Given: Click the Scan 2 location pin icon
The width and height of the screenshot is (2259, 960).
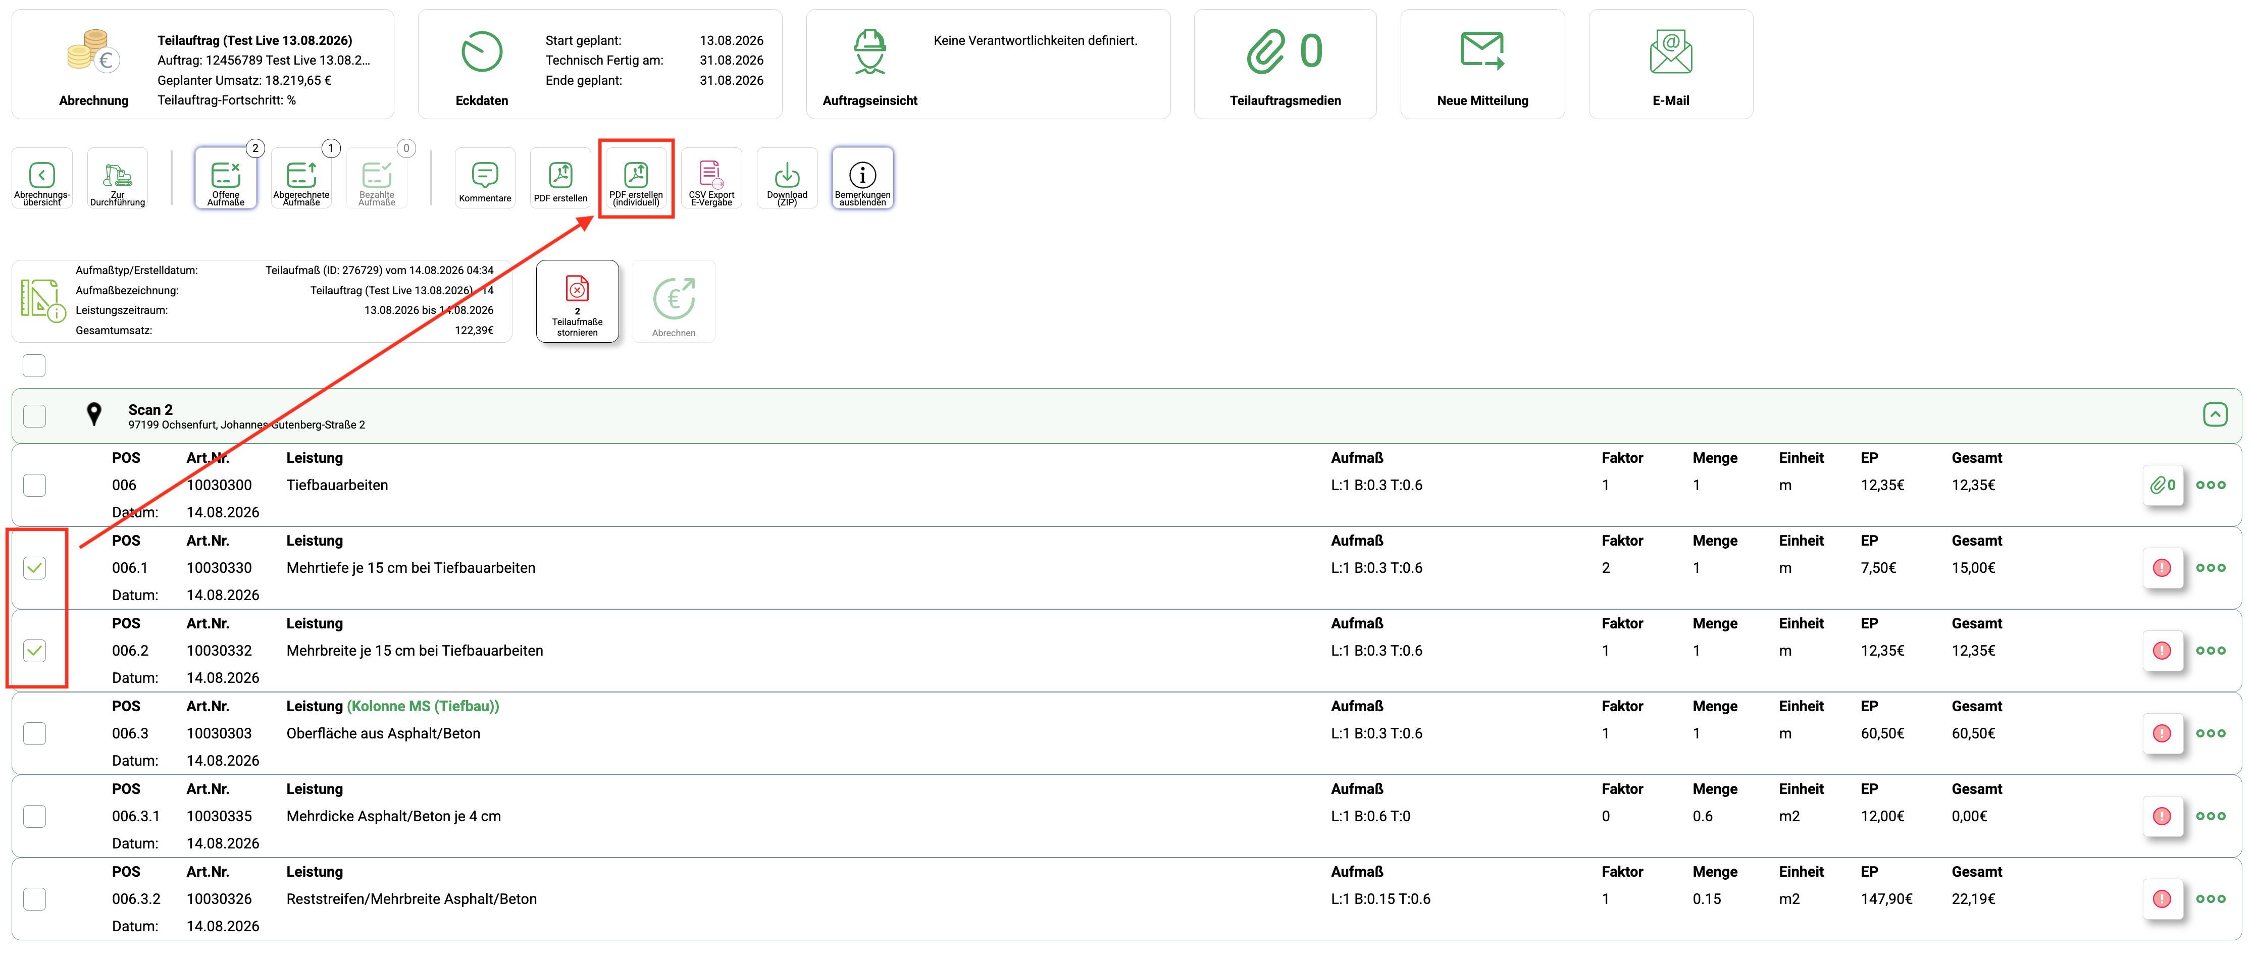Looking at the screenshot, I should [94, 415].
